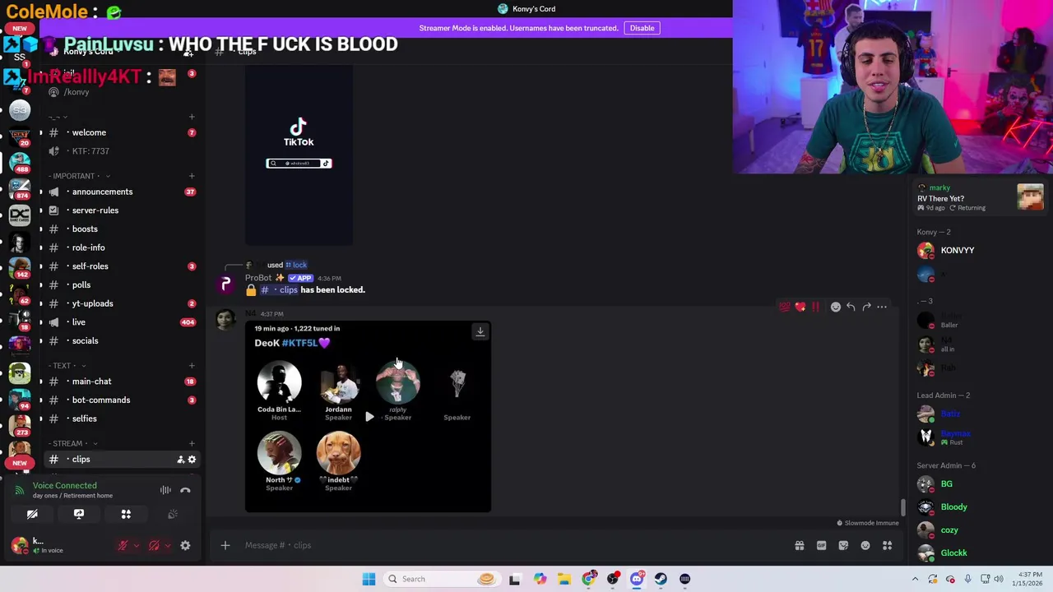Image resolution: width=1053 pixels, height=592 pixels.
Task: Turn on camera in voice panel
Action: coord(32,514)
